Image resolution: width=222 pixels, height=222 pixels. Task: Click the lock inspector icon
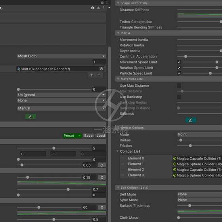[102, 2]
